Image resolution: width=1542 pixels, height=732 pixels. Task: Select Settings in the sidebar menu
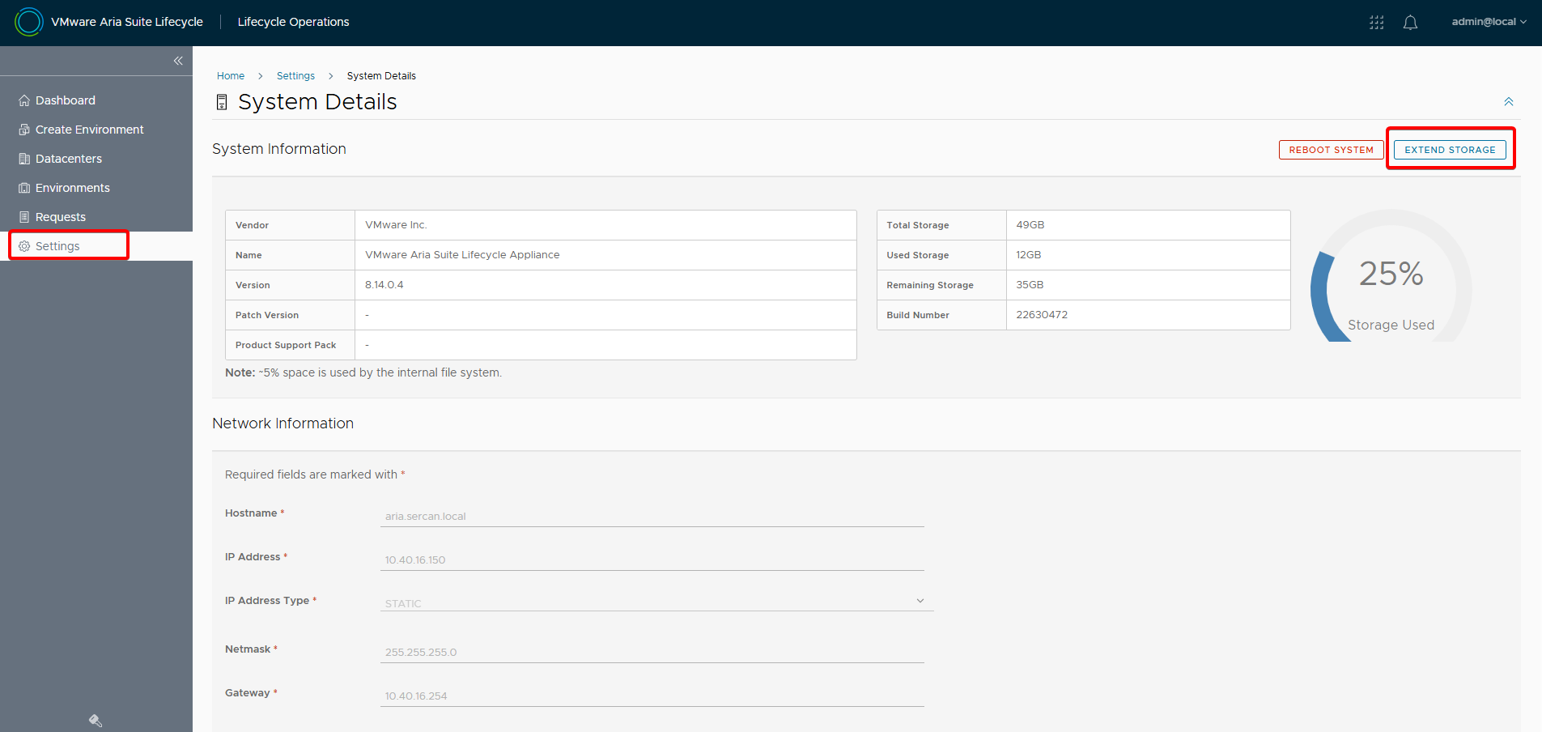tap(57, 246)
